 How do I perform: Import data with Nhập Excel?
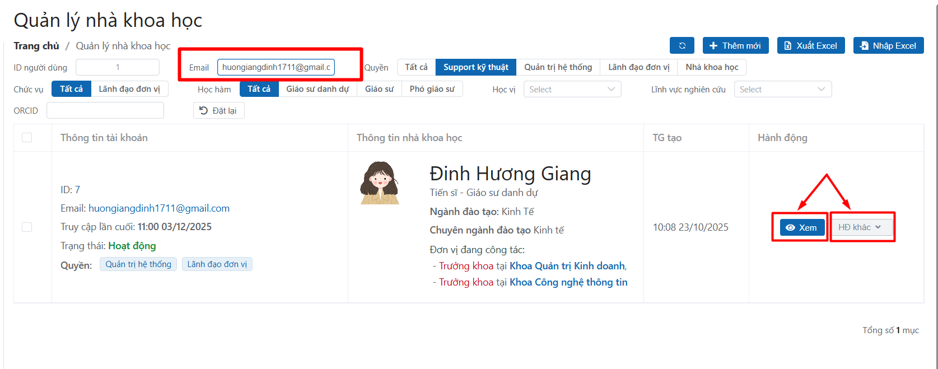tap(888, 46)
